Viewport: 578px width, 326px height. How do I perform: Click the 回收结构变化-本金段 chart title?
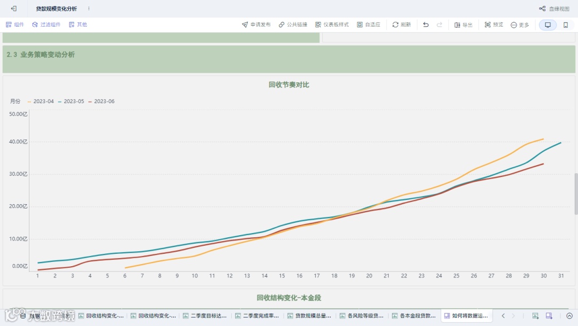pos(288,298)
